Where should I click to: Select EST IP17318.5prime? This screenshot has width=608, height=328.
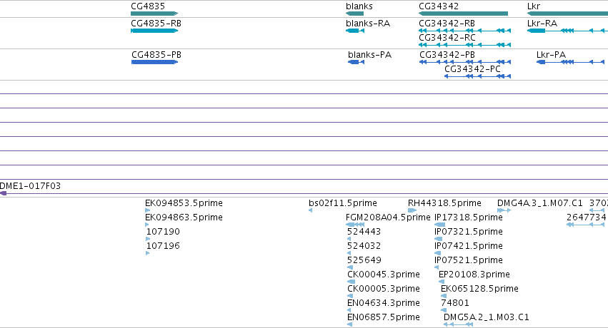469,217
